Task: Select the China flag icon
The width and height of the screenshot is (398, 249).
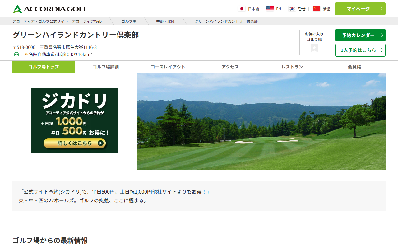Action: [x=317, y=9]
